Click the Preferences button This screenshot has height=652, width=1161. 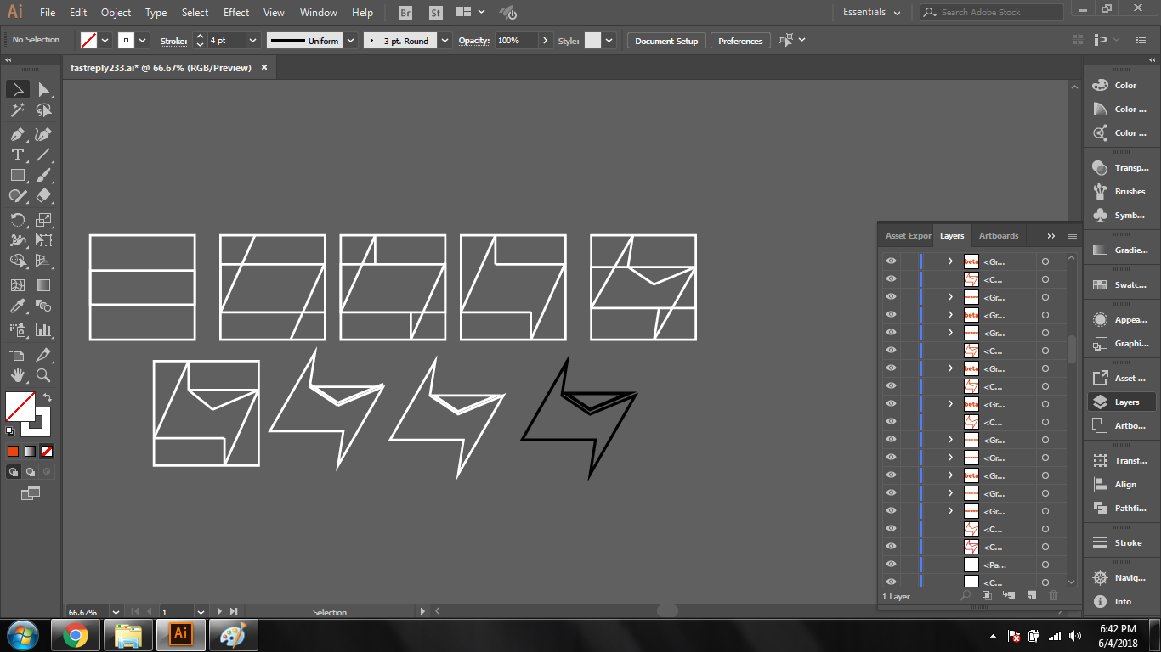point(740,41)
